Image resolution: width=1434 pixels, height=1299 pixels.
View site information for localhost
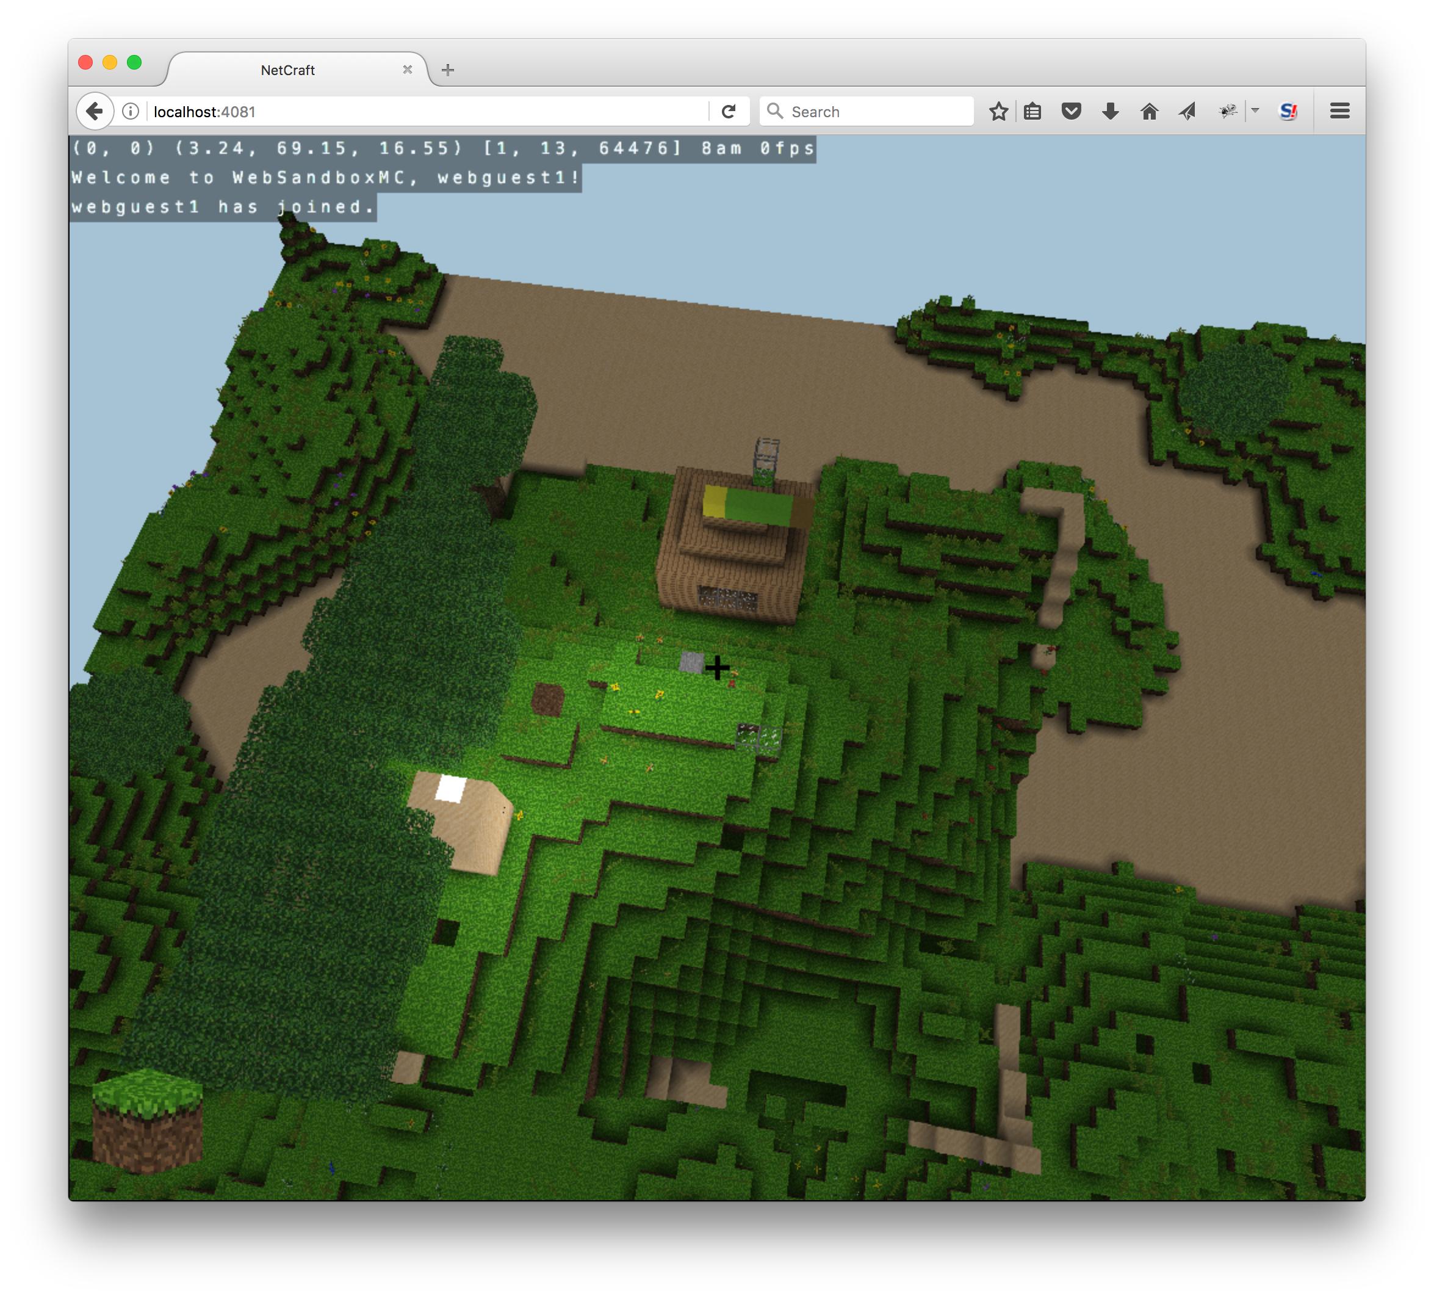130,112
